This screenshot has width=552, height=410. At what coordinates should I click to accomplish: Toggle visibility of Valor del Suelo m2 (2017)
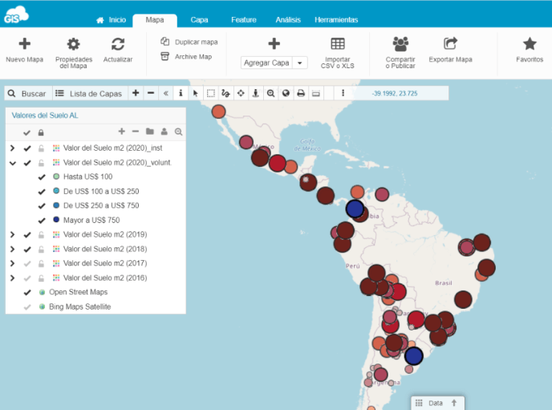click(x=27, y=263)
